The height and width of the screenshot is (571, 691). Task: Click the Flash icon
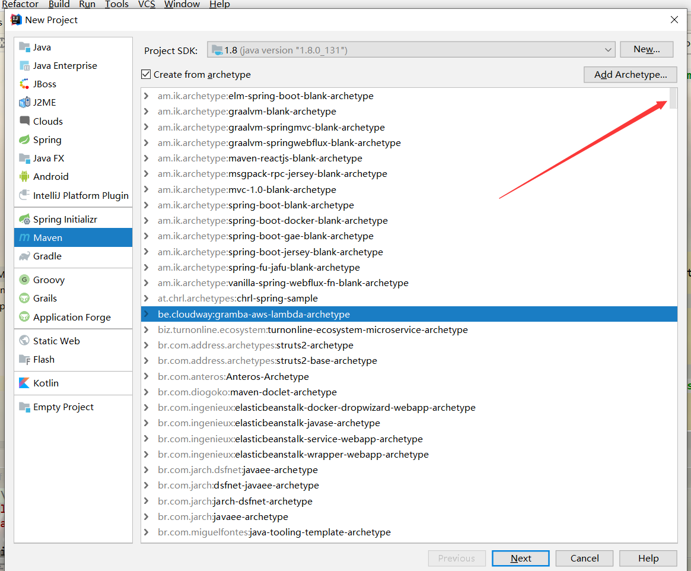point(24,359)
